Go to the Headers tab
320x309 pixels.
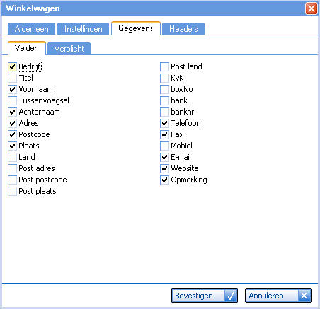(183, 29)
